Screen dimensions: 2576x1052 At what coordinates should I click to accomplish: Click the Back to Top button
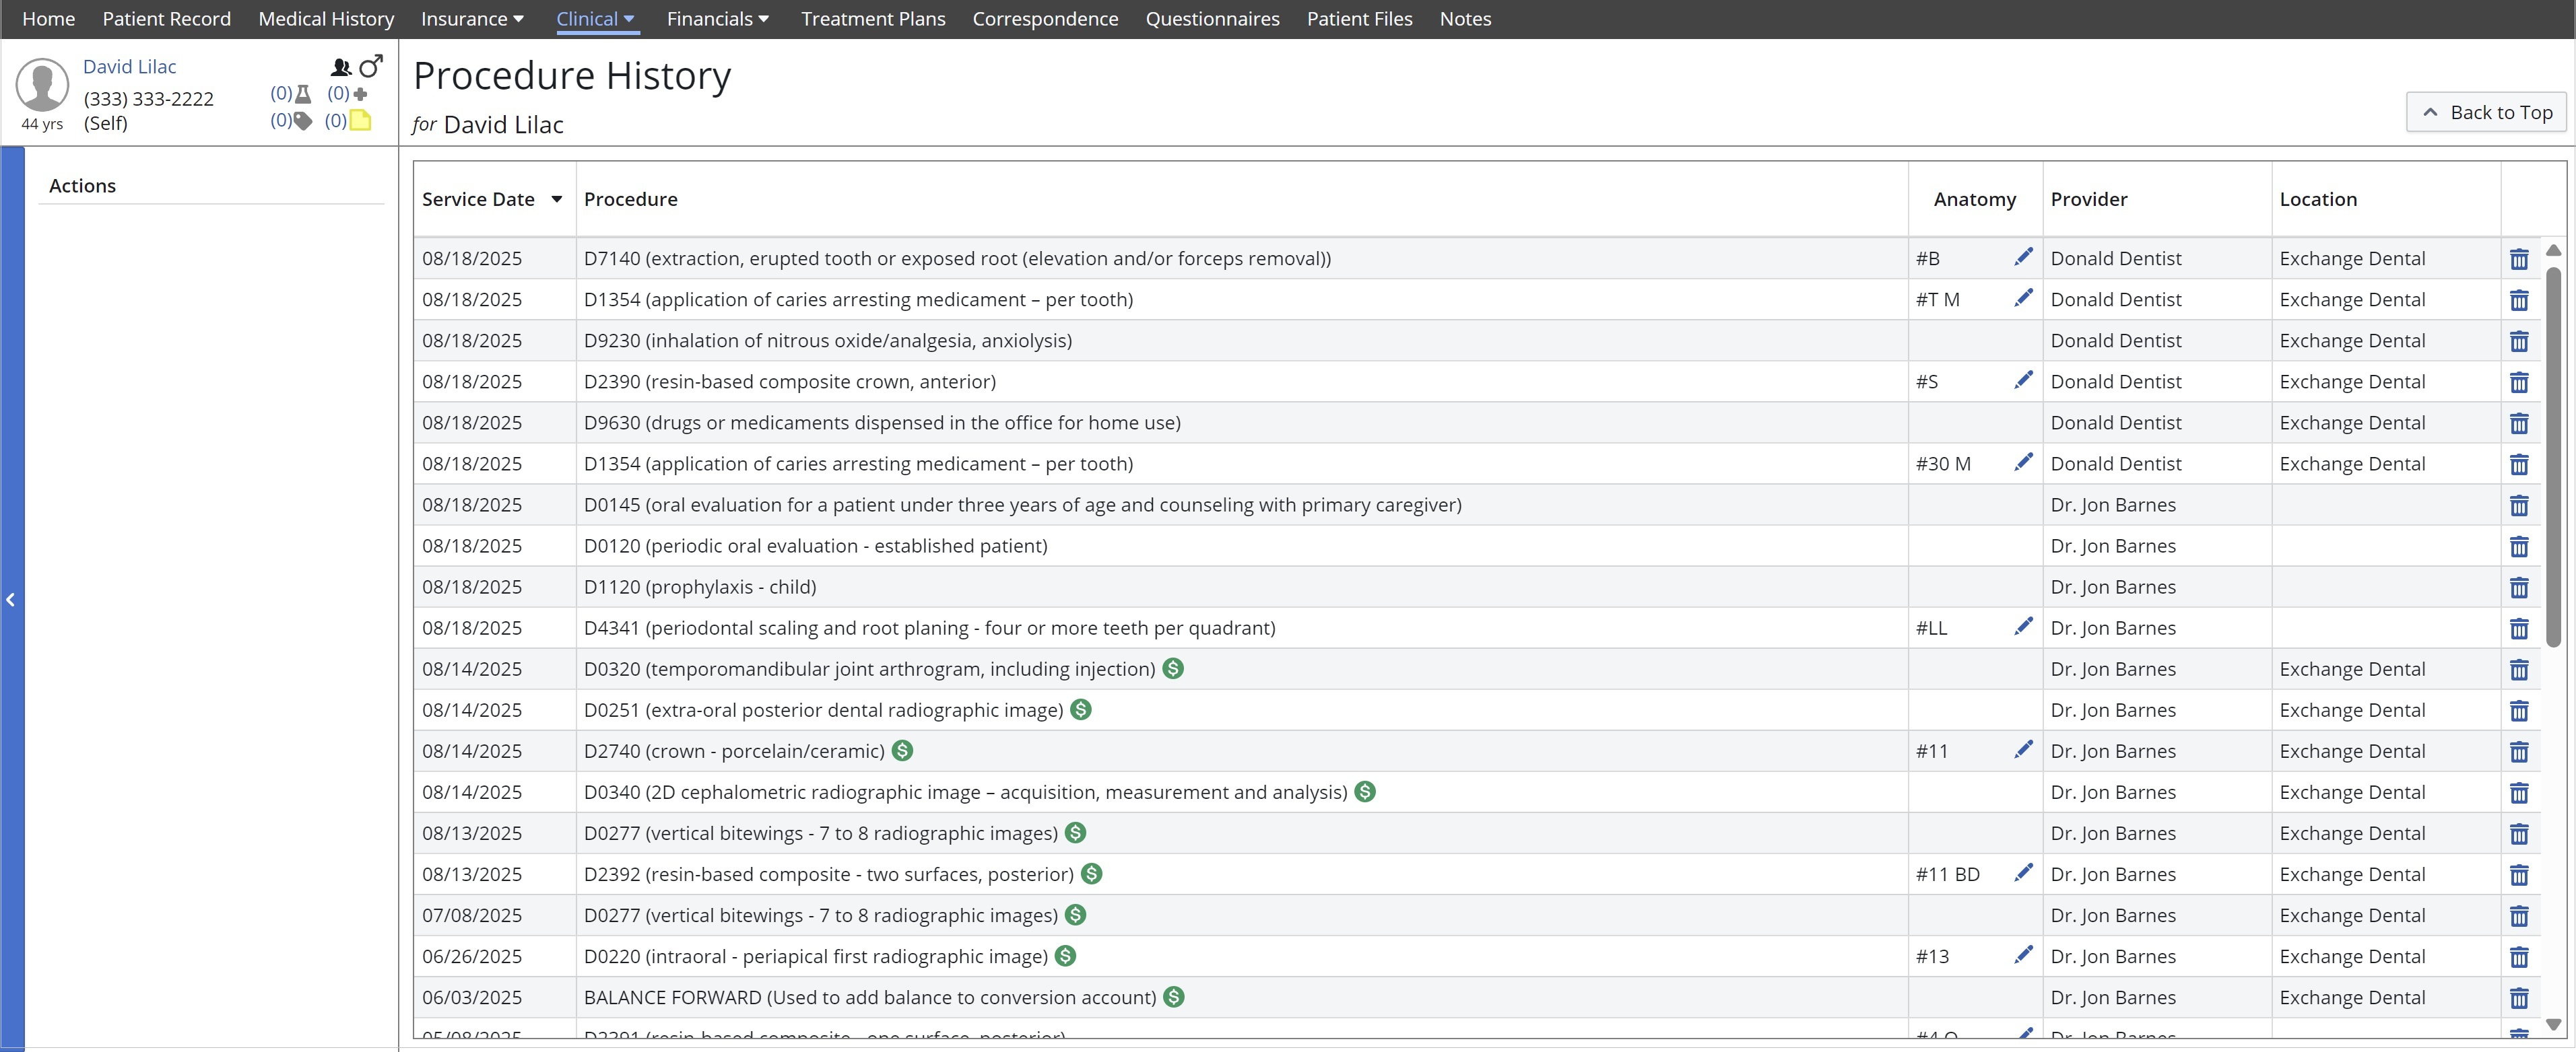pyautogui.click(x=2486, y=113)
